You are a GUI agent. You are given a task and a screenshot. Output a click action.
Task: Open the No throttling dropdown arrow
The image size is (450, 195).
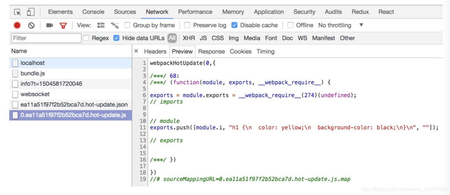361,25
